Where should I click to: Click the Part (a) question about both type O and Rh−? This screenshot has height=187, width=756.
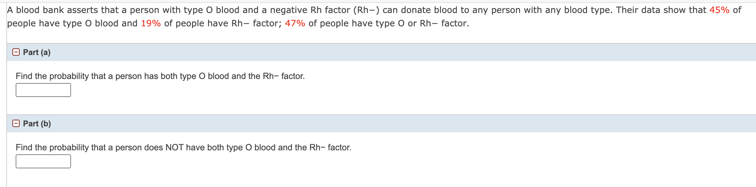point(160,76)
